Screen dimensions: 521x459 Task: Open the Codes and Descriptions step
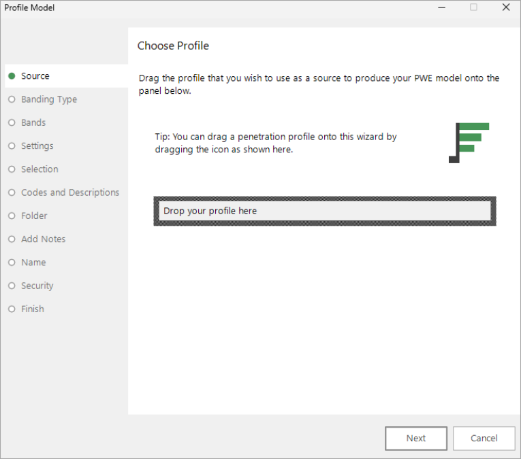[x=69, y=192]
